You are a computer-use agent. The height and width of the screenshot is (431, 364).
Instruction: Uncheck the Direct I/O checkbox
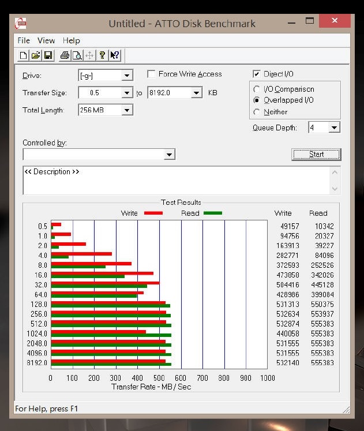pos(256,74)
